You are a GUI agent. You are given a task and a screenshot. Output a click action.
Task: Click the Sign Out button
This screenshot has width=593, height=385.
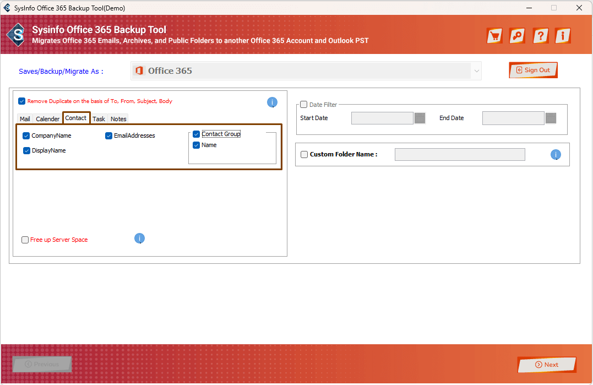pyautogui.click(x=533, y=71)
